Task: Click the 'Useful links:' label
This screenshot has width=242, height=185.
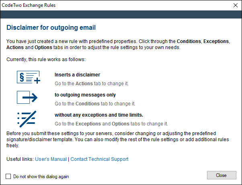Action: 20,159
